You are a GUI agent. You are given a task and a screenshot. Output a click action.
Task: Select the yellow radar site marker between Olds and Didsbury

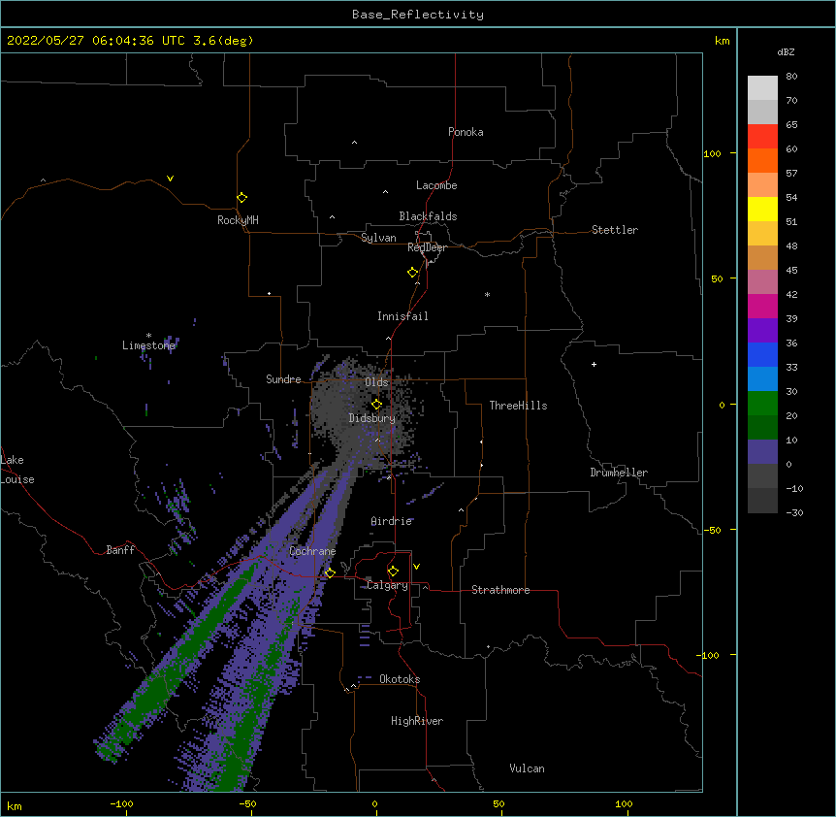376,405
